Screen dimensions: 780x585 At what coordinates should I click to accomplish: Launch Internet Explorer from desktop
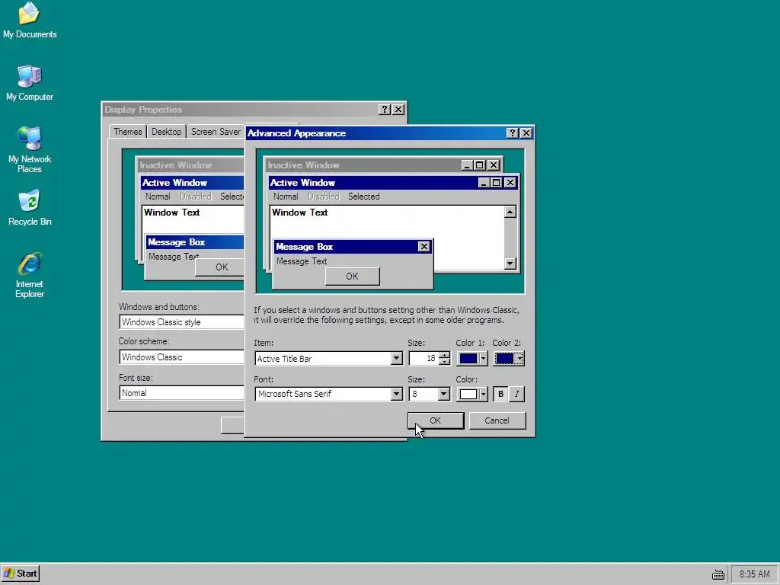click(x=30, y=274)
